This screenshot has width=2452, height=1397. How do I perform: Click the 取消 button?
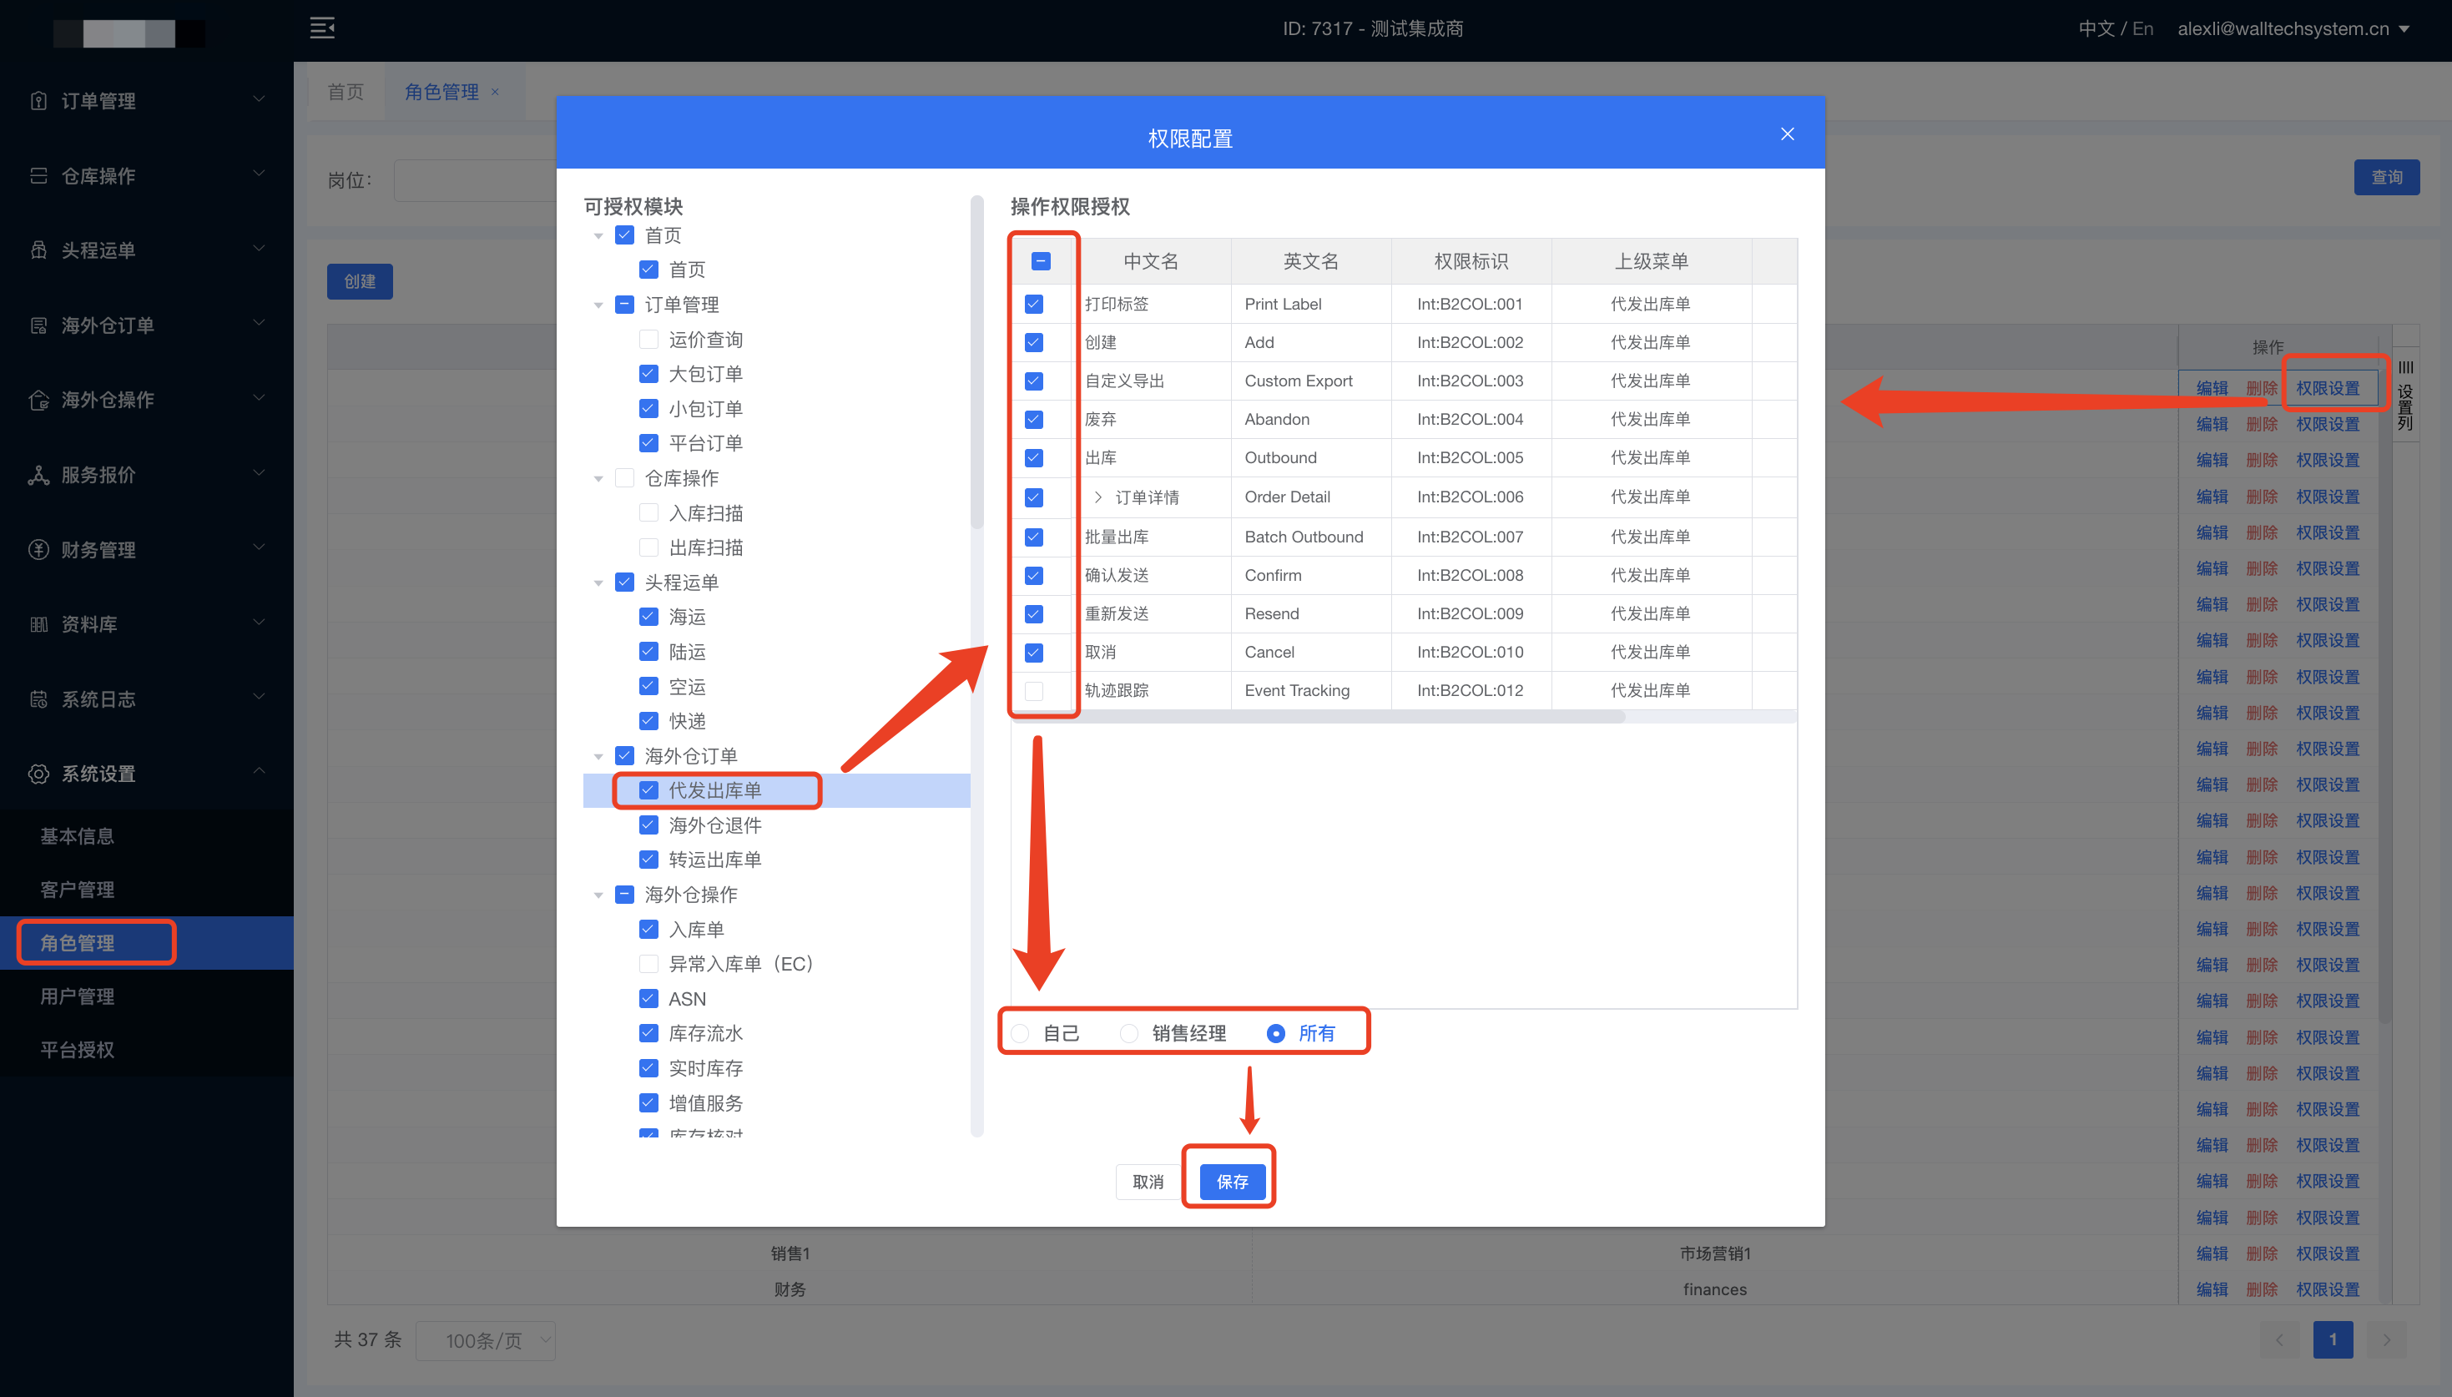1148,1181
